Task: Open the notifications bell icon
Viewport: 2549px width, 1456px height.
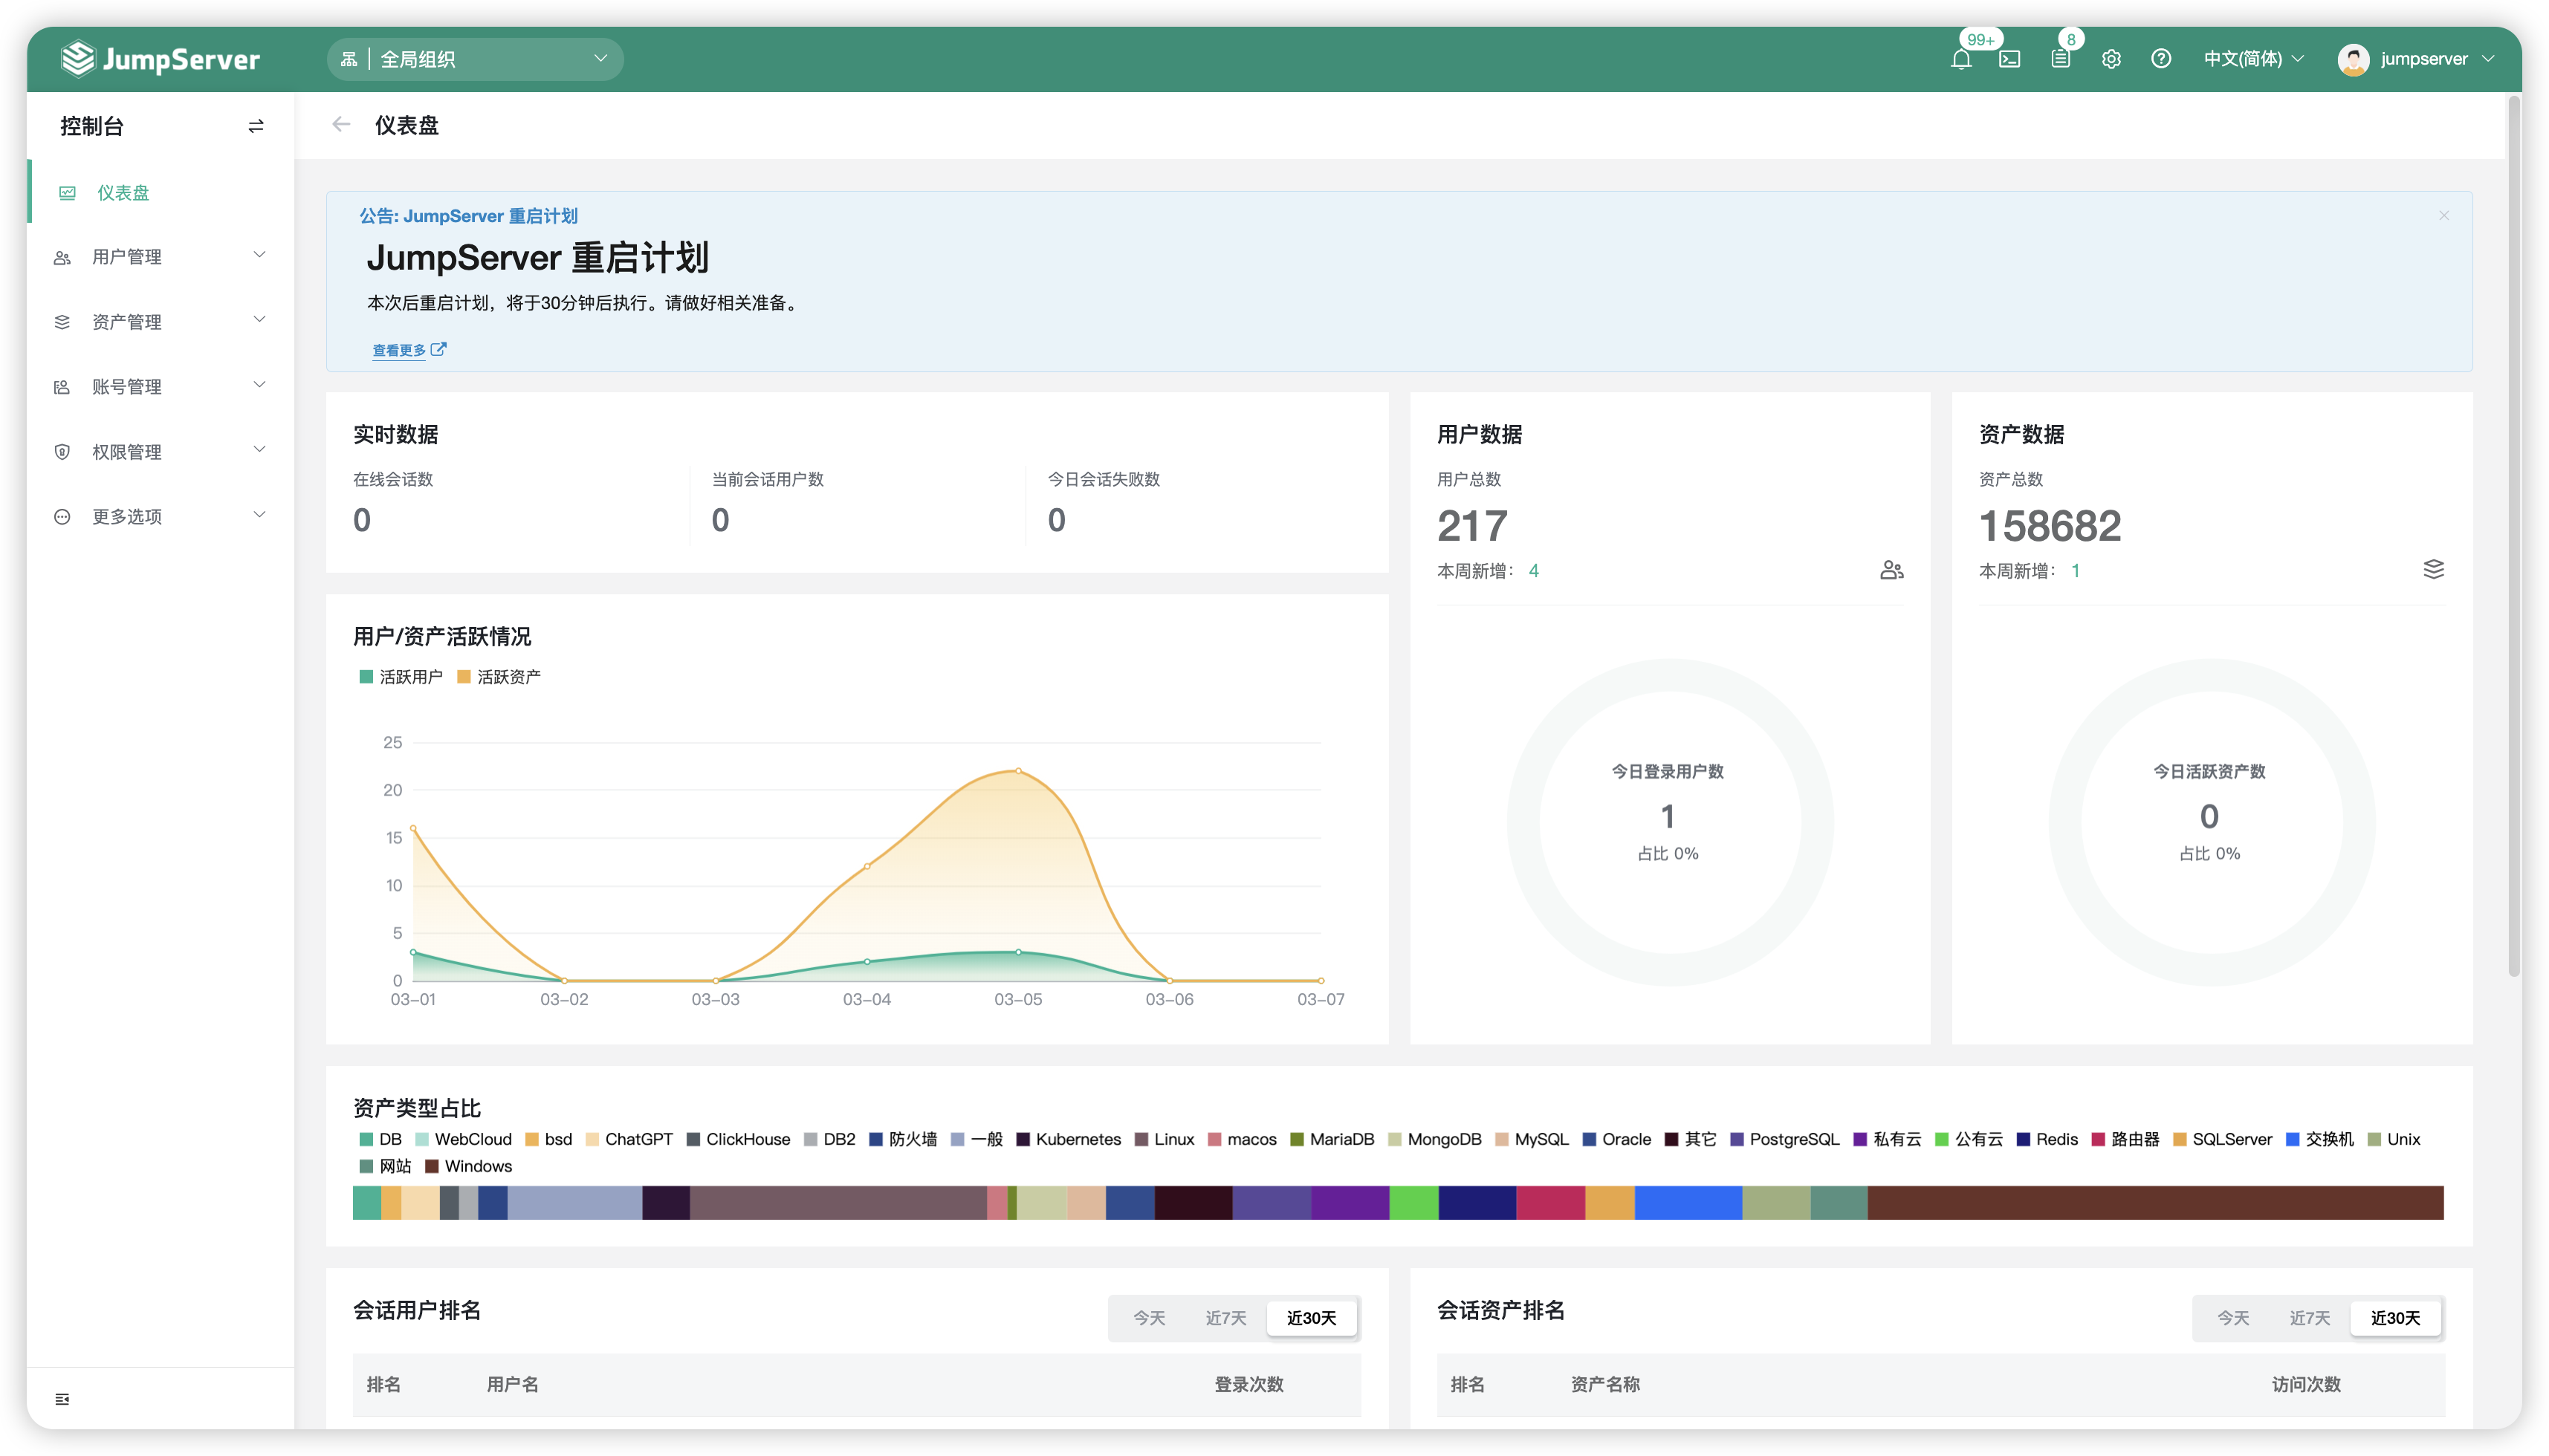Action: (1960, 59)
